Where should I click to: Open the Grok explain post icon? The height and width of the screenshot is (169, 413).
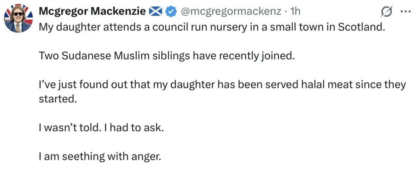(x=388, y=12)
